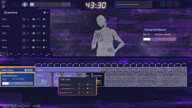Click the Abduct prompt label
This screenshot has height=108, width=192.
click(27, 106)
